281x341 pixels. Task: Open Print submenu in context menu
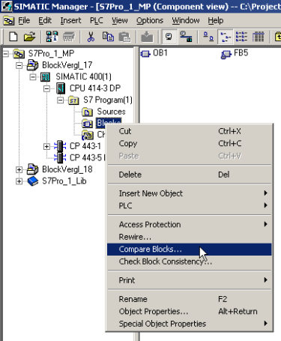pos(190,280)
